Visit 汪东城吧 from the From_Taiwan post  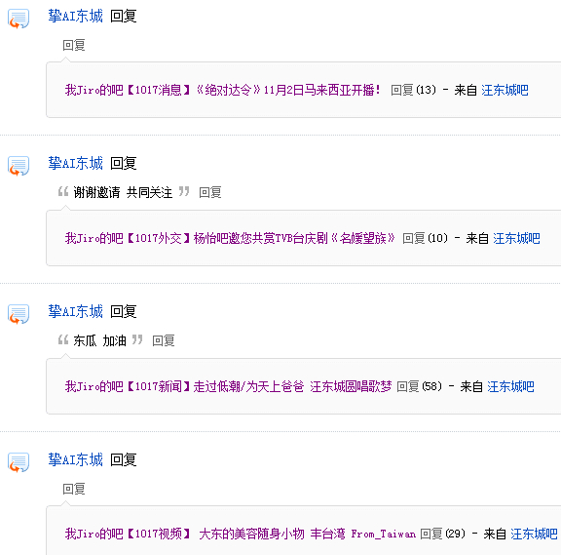pyautogui.click(x=534, y=534)
